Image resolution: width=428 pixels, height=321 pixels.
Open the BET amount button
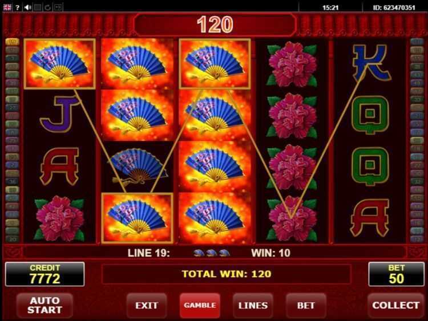(x=306, y=306)
